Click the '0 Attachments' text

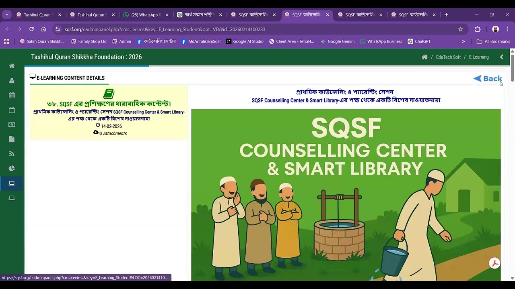tap(113, 133)
